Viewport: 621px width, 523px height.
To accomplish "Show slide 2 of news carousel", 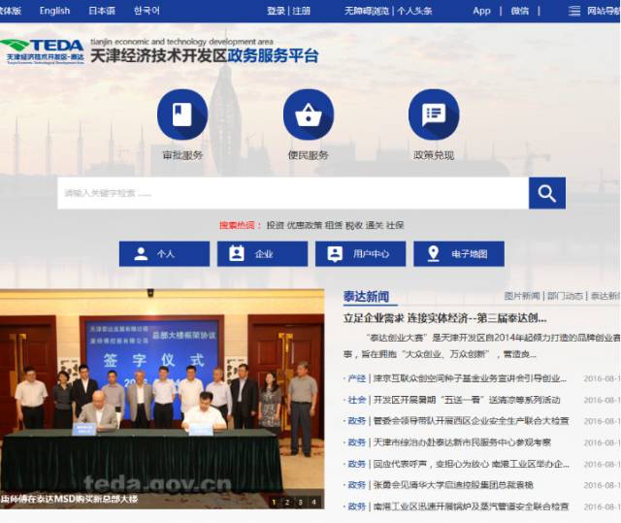I will point(287,503).
